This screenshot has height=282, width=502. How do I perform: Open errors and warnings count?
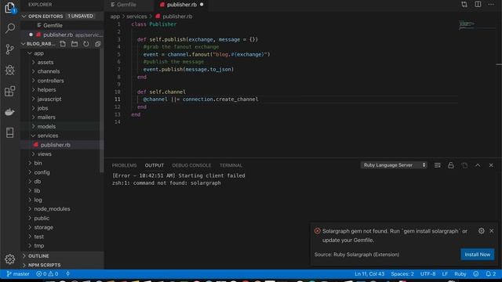pos(47,274)
